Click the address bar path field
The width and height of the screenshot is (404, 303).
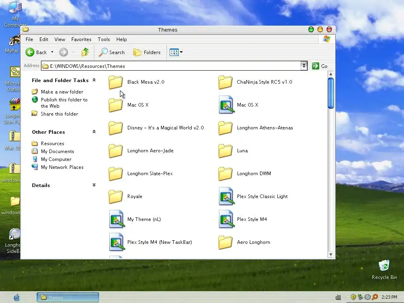170,66
